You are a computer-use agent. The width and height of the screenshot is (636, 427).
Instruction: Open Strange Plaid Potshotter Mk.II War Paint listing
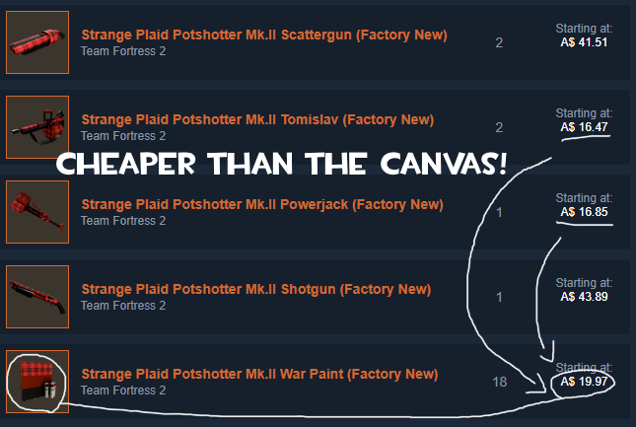[x=259, y=374]
